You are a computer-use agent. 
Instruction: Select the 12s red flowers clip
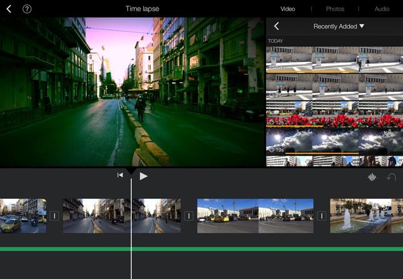pyautogui.click(x=334, y=114)
